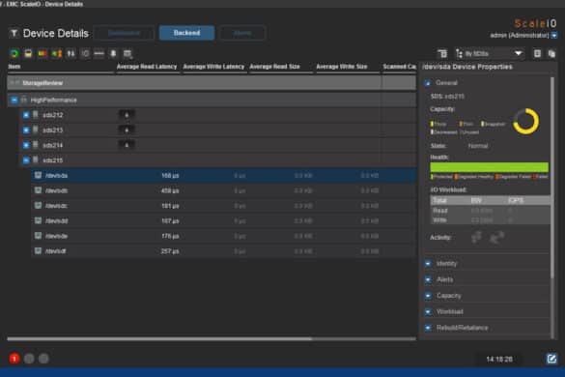Click the filter funnel icon beside Device Details
Viewport: 565px width, 377px height.
click(14, 34)
